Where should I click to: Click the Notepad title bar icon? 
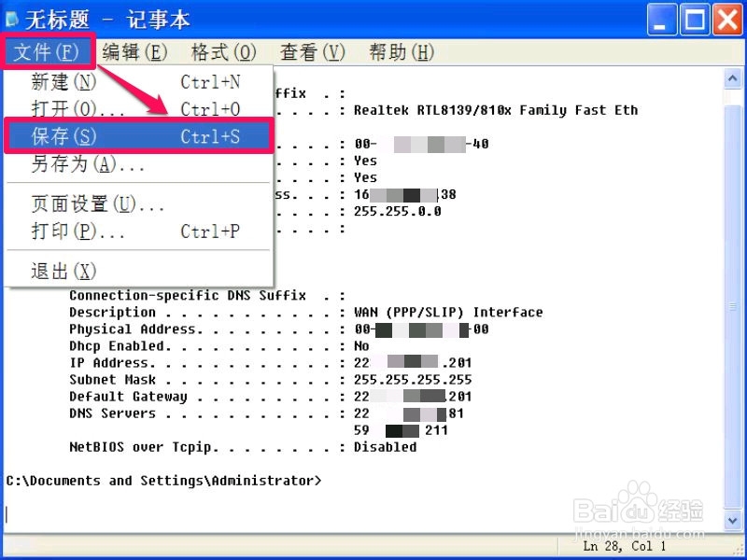pyautogui.click(x=12, y=20)
